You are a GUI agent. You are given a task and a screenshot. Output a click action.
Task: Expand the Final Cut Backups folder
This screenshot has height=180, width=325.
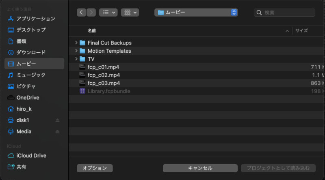[76, 43]
